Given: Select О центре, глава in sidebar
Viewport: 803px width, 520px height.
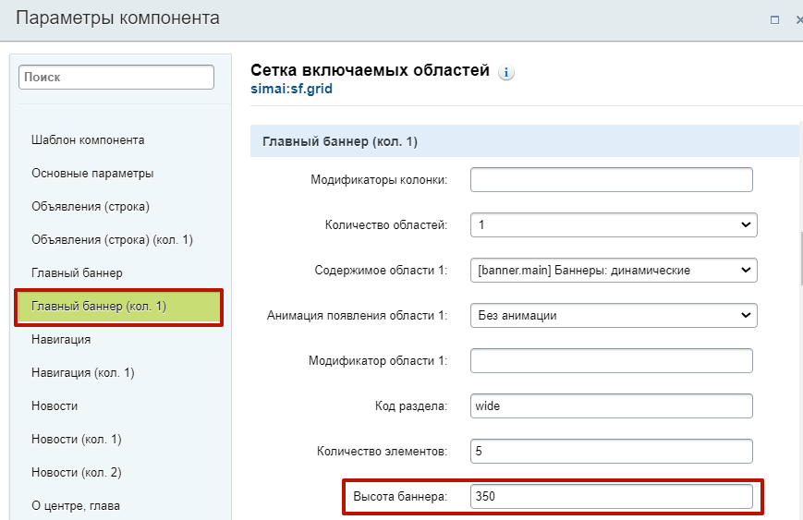Looking at the screenshot, I should coord(76,506).
